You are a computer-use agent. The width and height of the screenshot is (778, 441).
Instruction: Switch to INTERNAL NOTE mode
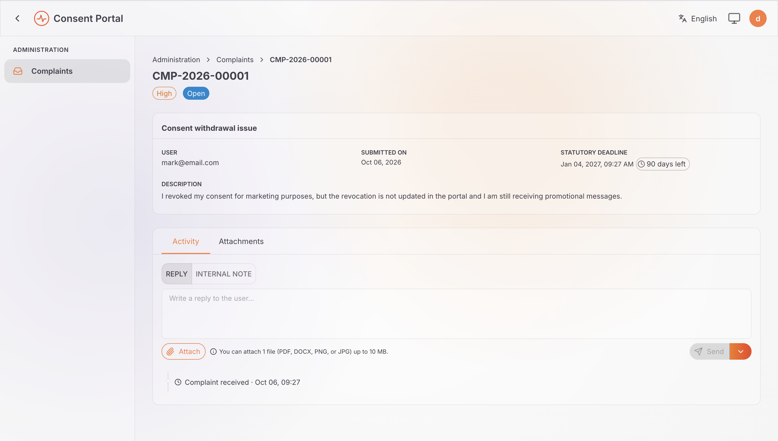tap(224, 274)
